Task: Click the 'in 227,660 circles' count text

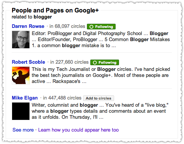Action: pos(70,62)
